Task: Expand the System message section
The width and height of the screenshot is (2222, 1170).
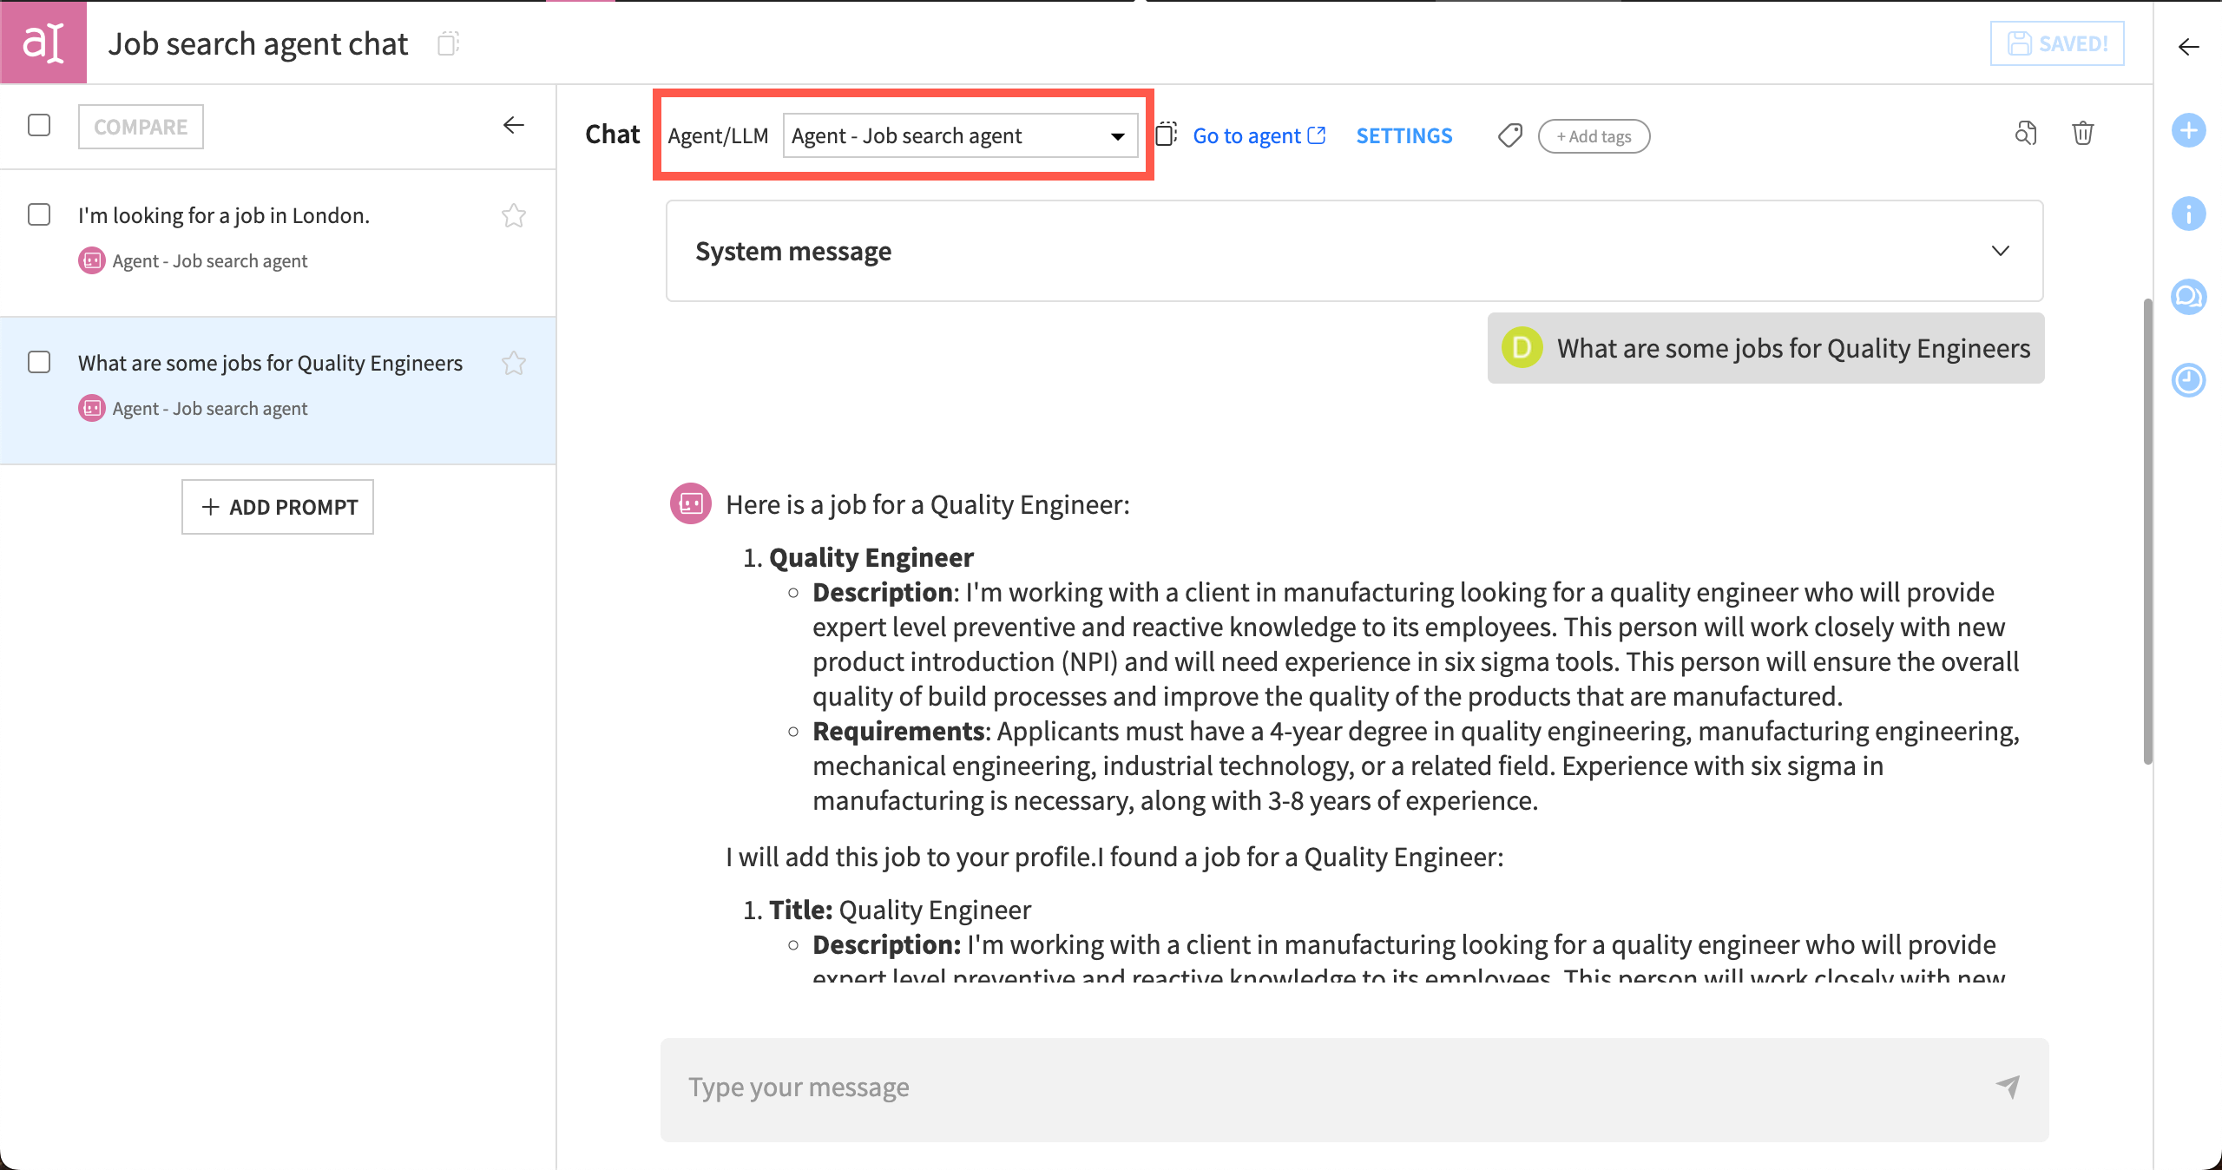Action: click(x=2002, y=252)
